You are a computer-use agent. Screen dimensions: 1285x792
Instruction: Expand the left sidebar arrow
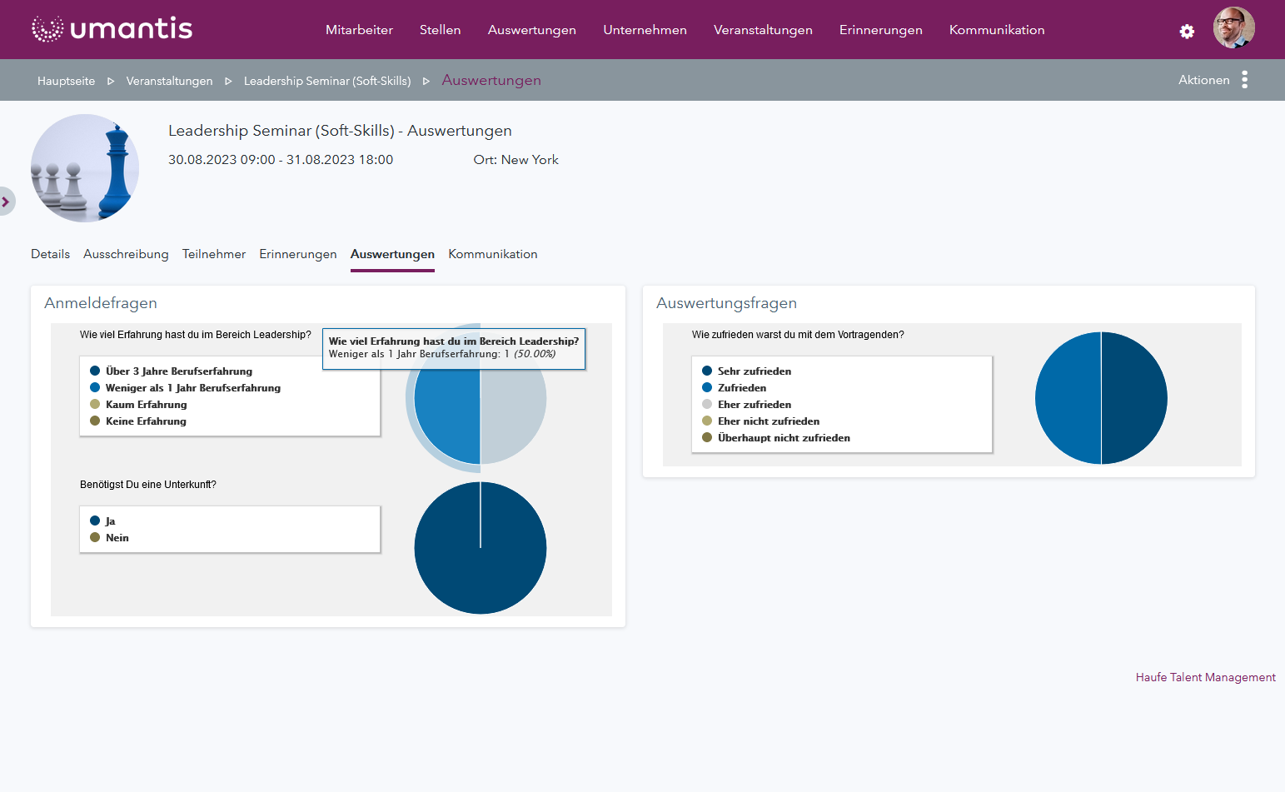pyautogui.click(x=6, y=202)
